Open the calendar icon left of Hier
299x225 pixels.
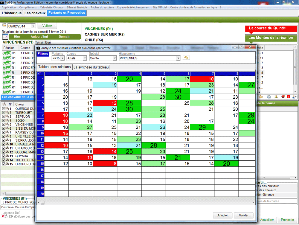point(5,37)
